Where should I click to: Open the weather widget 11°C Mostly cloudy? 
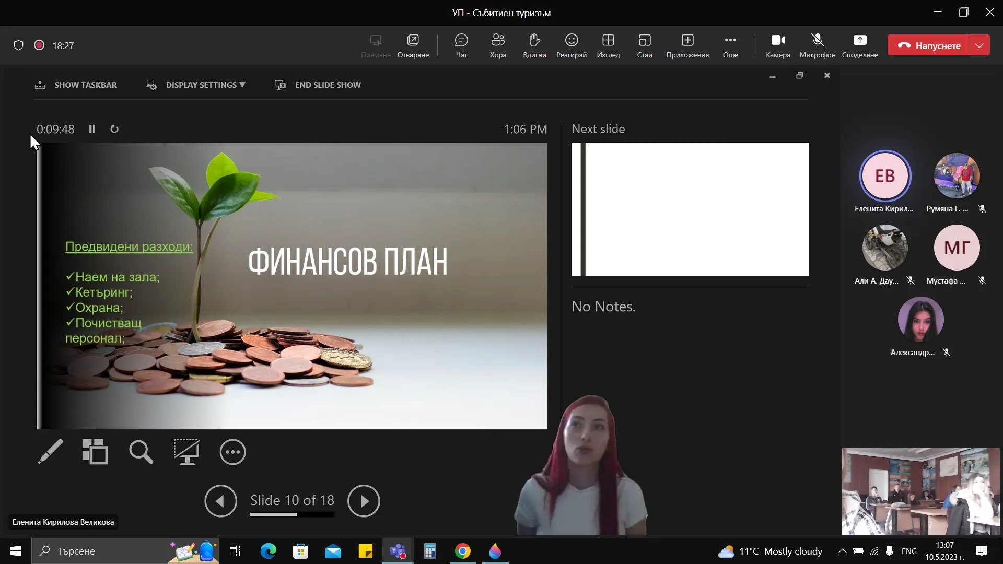click(770, 551)
